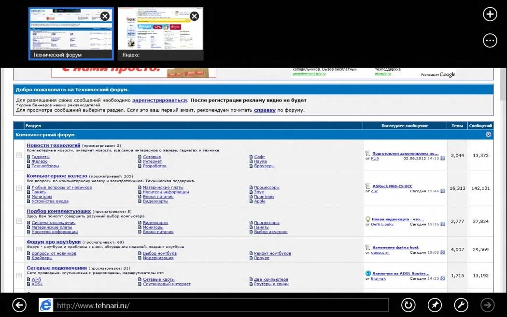Go to last post arrow in Изменение файла host row
507x317 pixels.
[442, 252]
